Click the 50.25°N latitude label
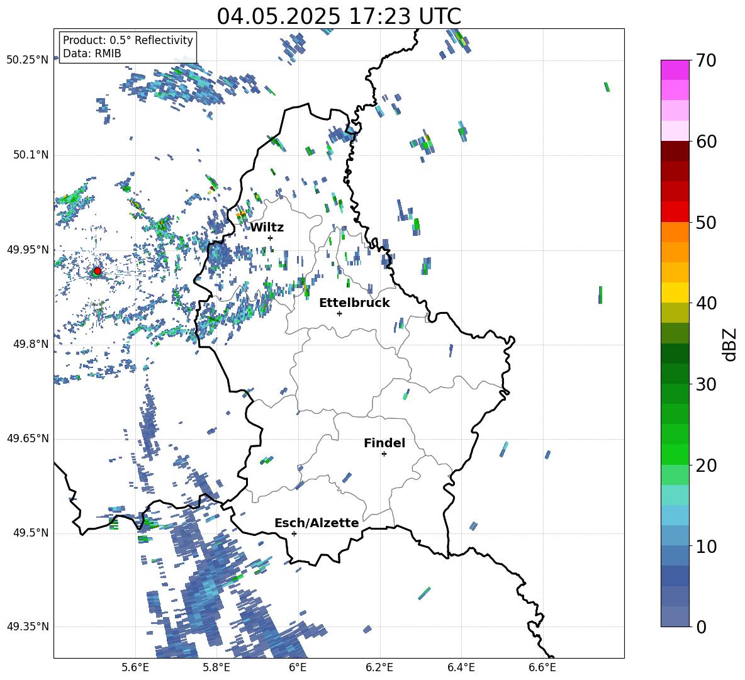This screenshot has width=745, height=680. point(28,60)
